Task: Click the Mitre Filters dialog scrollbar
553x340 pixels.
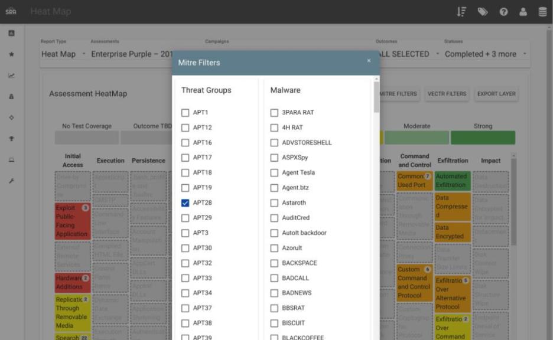Action: pos(377,97)
